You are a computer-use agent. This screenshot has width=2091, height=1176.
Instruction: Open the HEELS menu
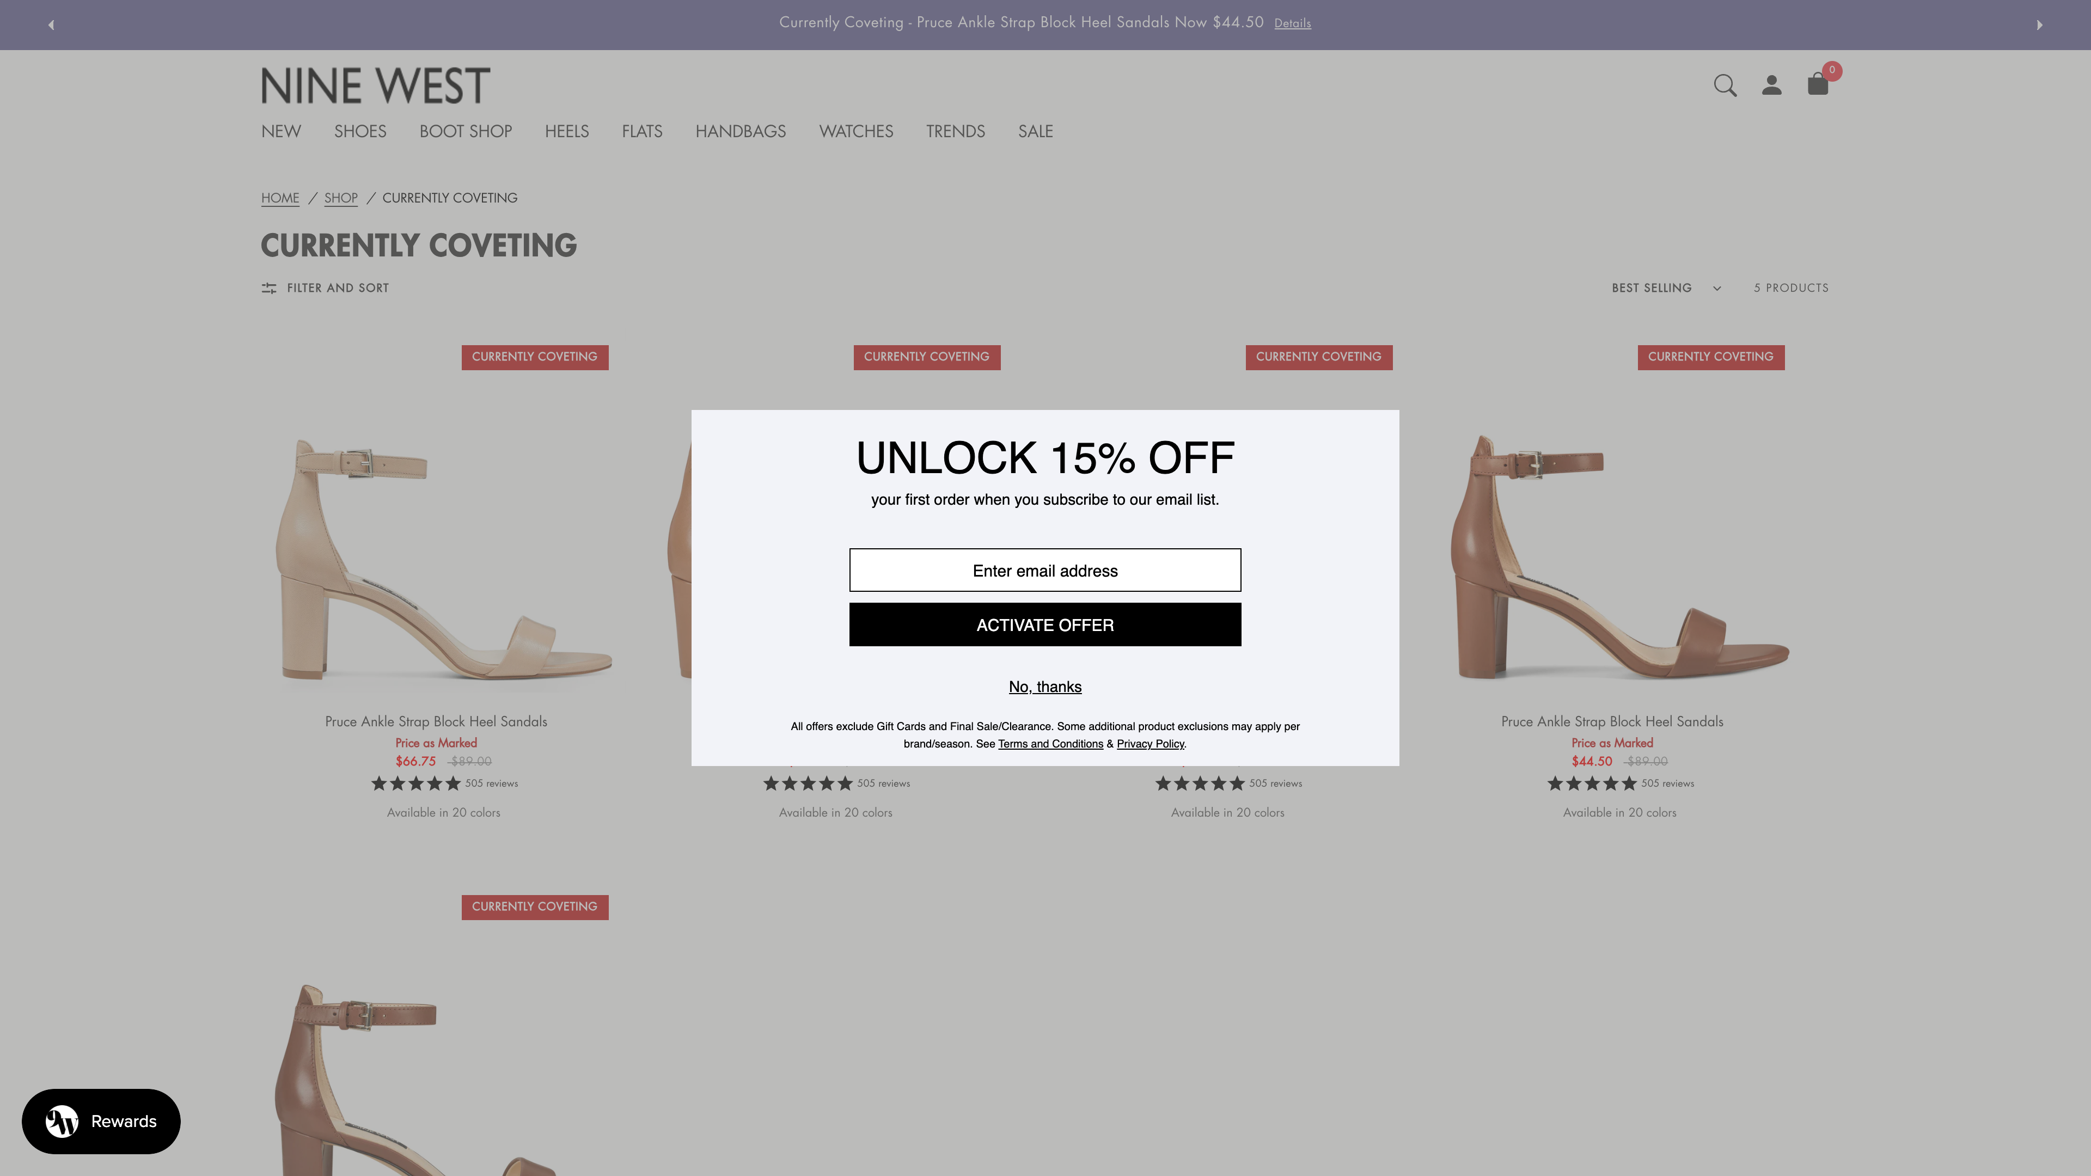[x=566, y=131]
